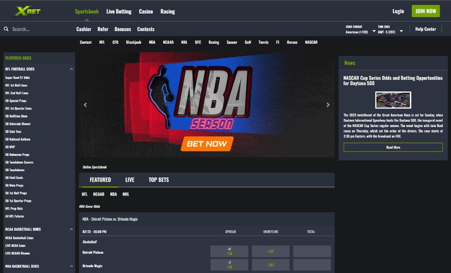Open CFB in sports nav bar
This screenshot has width=451, height=273.
[115, 42]
